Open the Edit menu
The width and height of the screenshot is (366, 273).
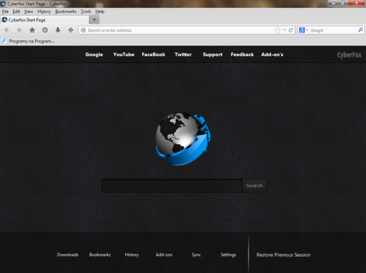(x=16, y=11)
